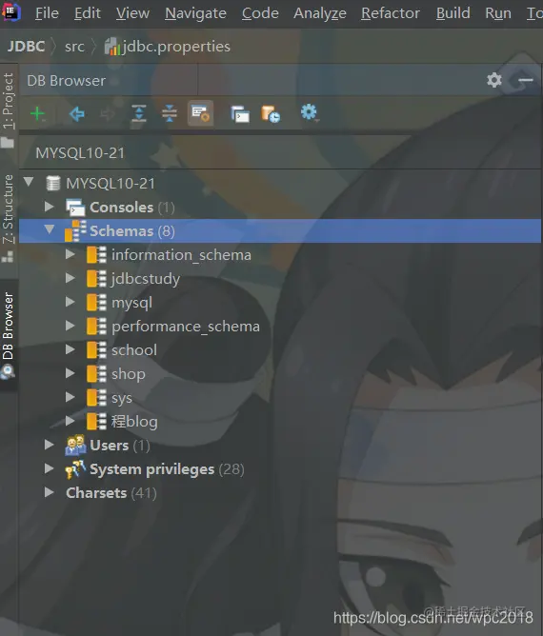543x636 pixels.
Task: Click the Users node people icon
Action: click(x=75, y=445)
